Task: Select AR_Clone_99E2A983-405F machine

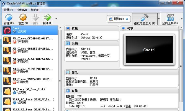Action: coord(30,81)
